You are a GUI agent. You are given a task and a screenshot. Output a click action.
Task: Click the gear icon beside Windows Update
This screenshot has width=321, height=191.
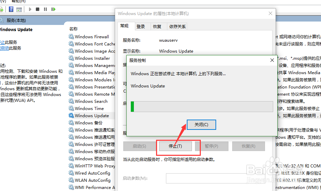(x=71, y=115)
